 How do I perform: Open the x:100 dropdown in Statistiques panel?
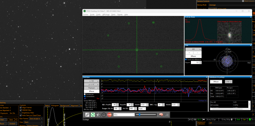pos(229,82)
